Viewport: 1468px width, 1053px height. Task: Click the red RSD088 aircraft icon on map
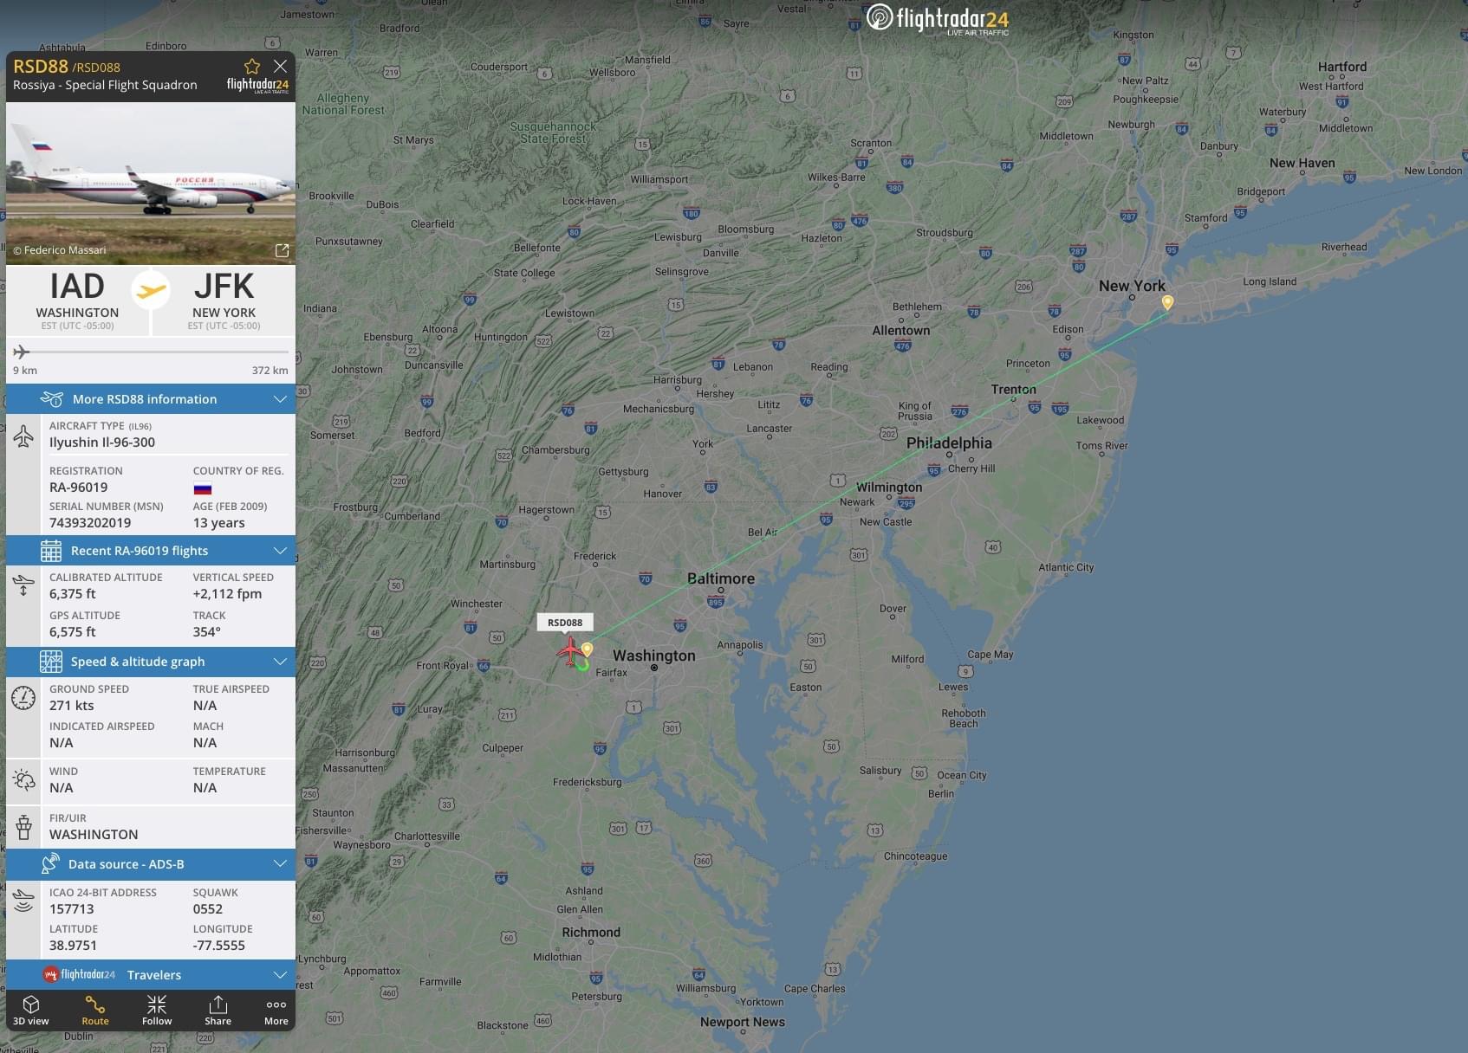point(570,649)
